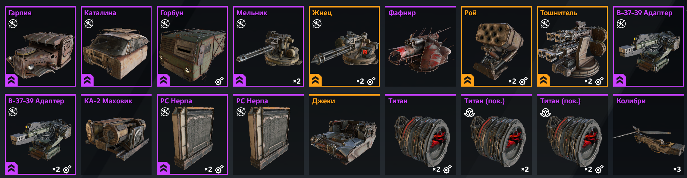The height and width of the screenshot is (178, 687).
Task: Click the ×2 quantity on Мельник card
Action: pyautogui.click(x=297, y=81)
